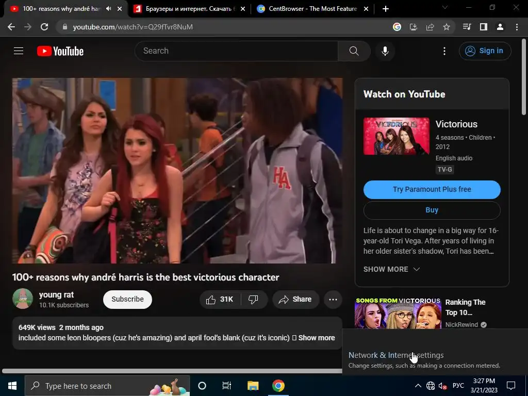This screenshot has height=396, width=528.
Task: Open more actions ellipsis under video
Action: (333, 300)
